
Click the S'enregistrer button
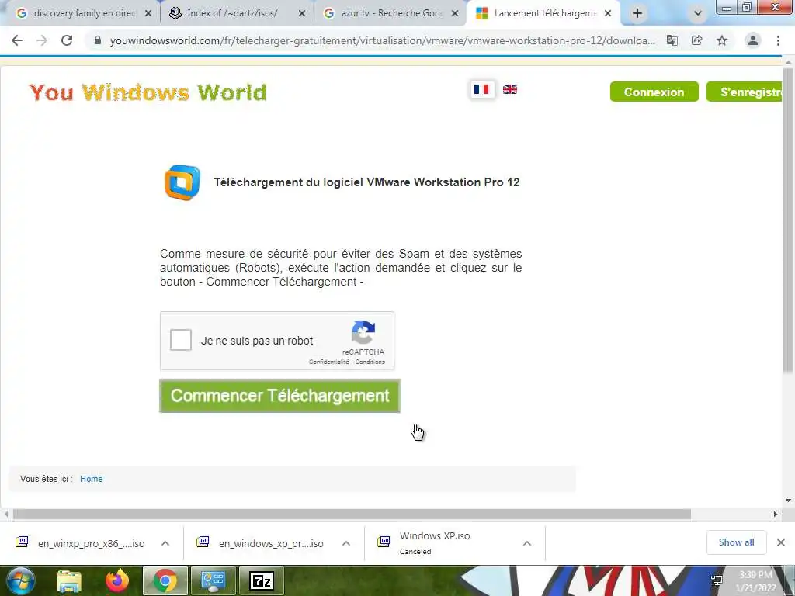pos(745,92)
